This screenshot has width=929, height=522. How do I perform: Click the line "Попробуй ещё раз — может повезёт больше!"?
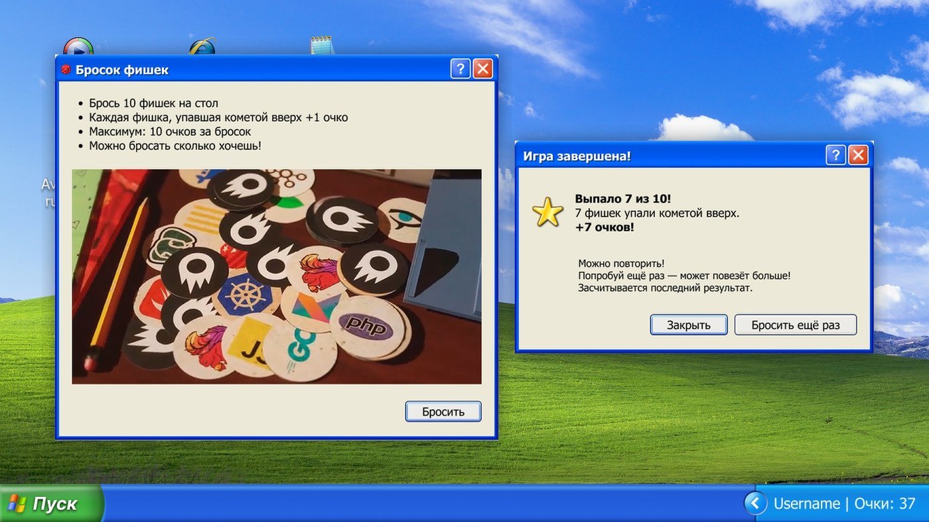684,276
